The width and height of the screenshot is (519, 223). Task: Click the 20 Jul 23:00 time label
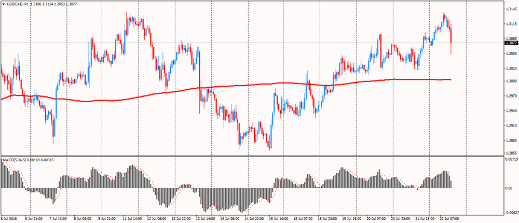coord(400,219)
